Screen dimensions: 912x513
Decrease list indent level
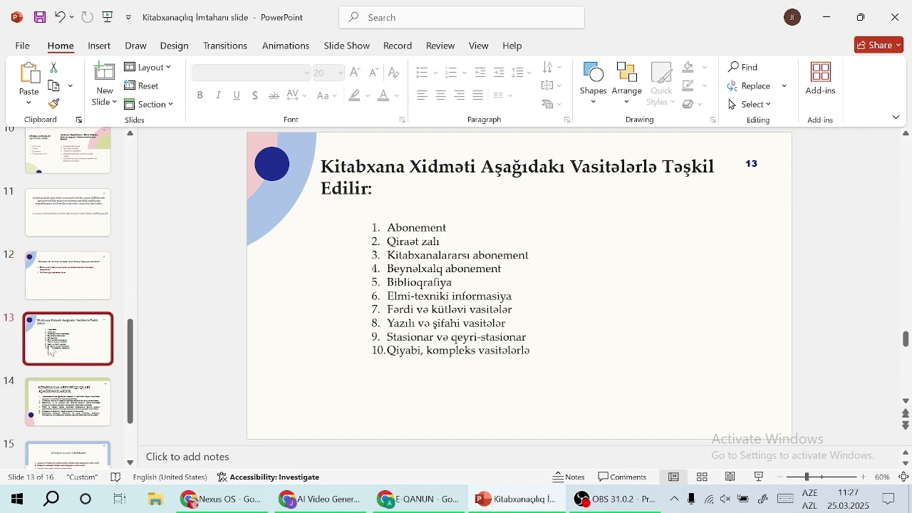(x=481, y=73)
